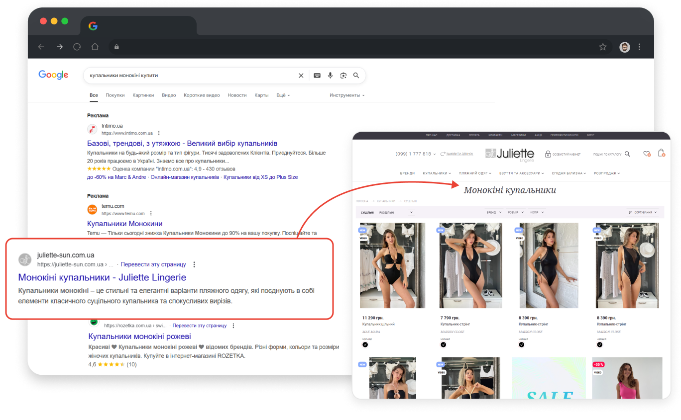Clear the Google search query with X

pos(301,76)
